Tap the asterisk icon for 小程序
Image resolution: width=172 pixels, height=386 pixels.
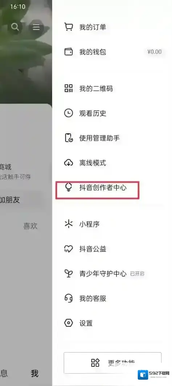point(69,224)
